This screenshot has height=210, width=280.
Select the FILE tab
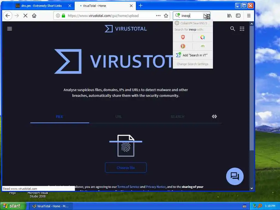pos(60,116)
